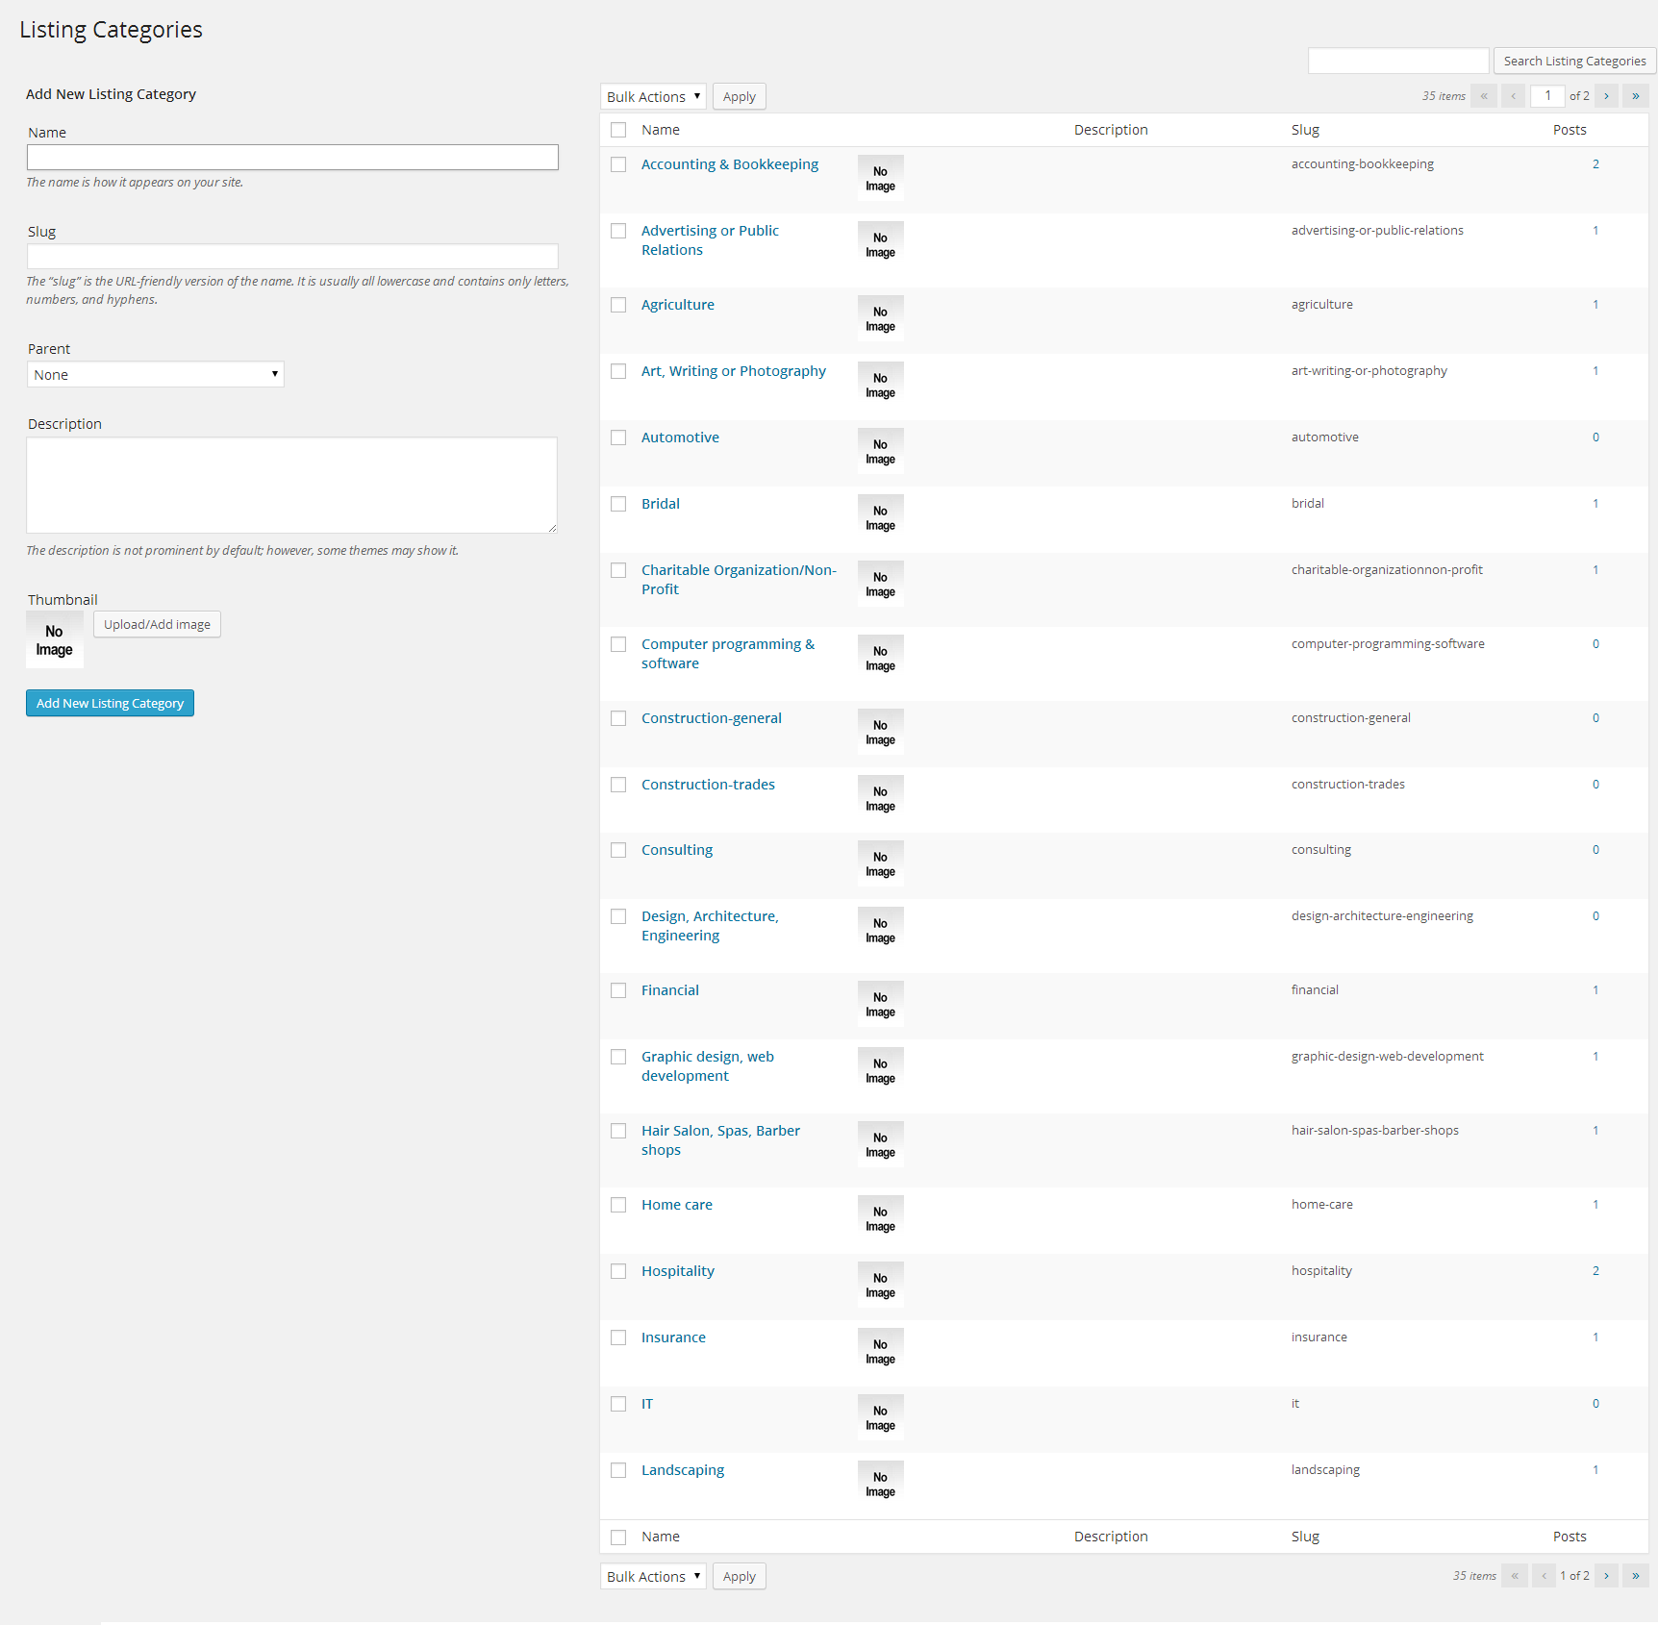Sort table by Posts column header

(1569, 130)
